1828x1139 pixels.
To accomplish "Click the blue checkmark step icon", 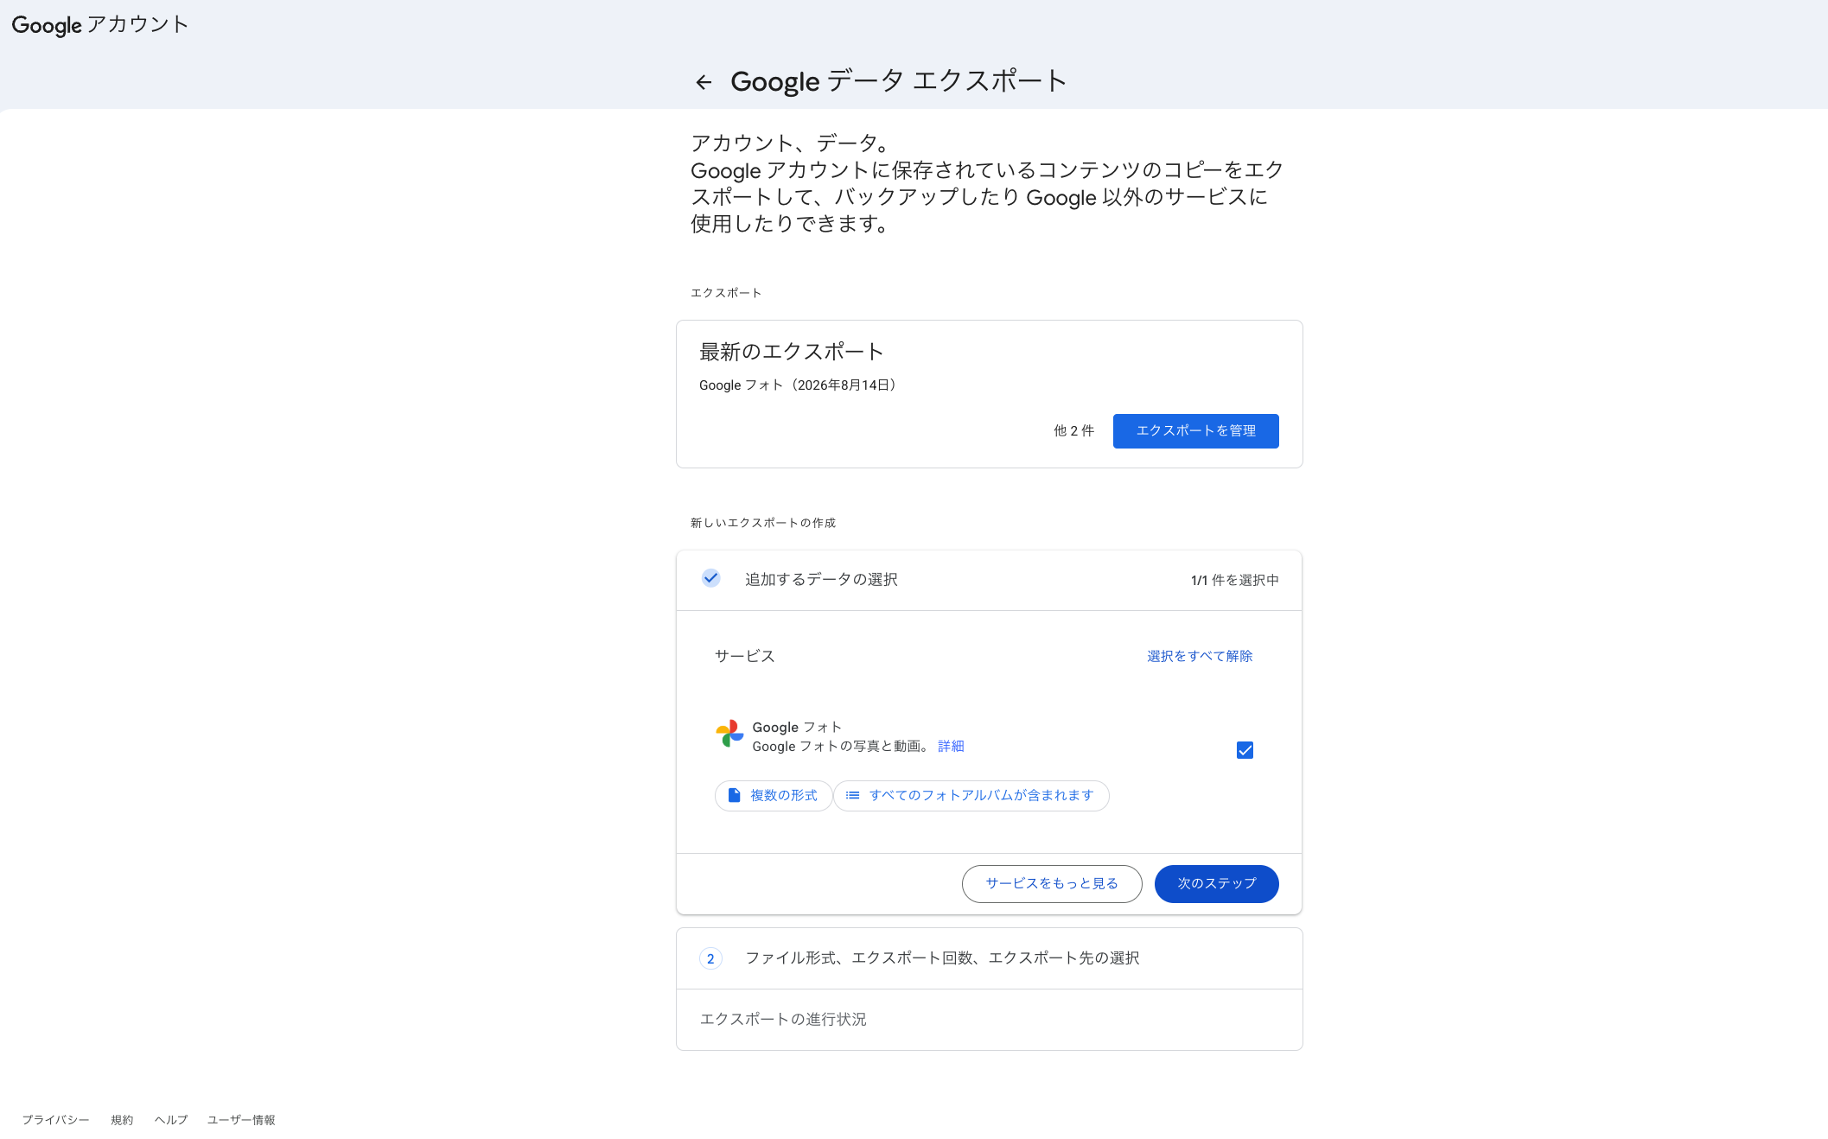I will click(710, 578).
